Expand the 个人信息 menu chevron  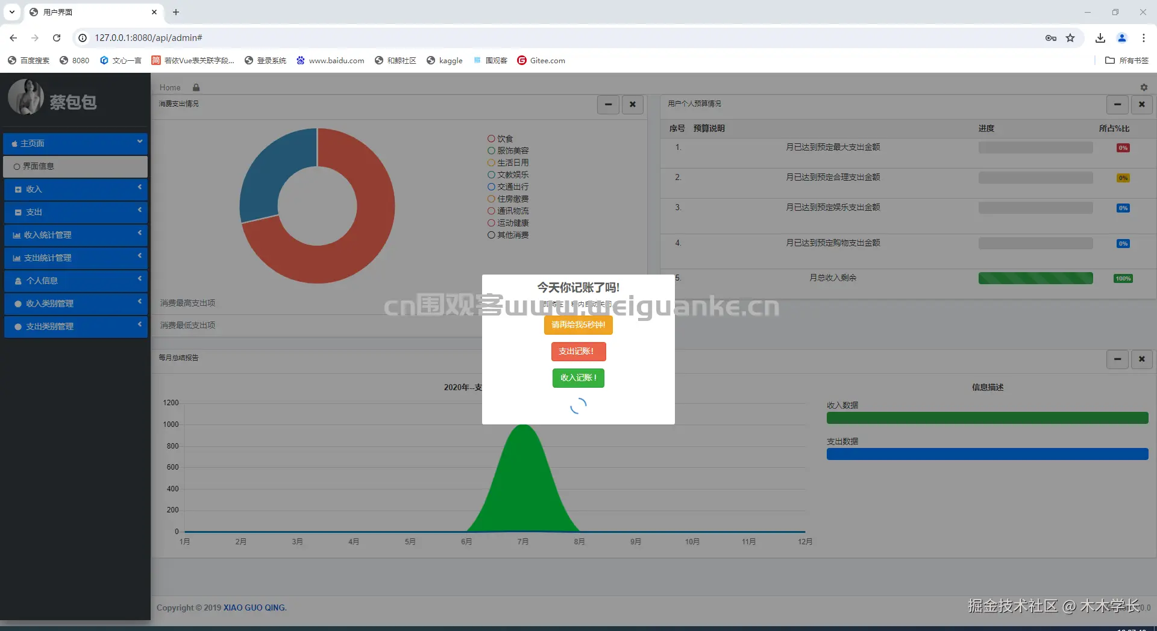pos(139,279)
